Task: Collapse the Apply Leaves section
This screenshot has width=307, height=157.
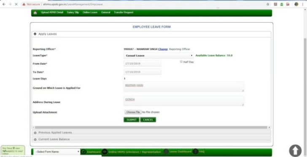Action: [151, 34]
